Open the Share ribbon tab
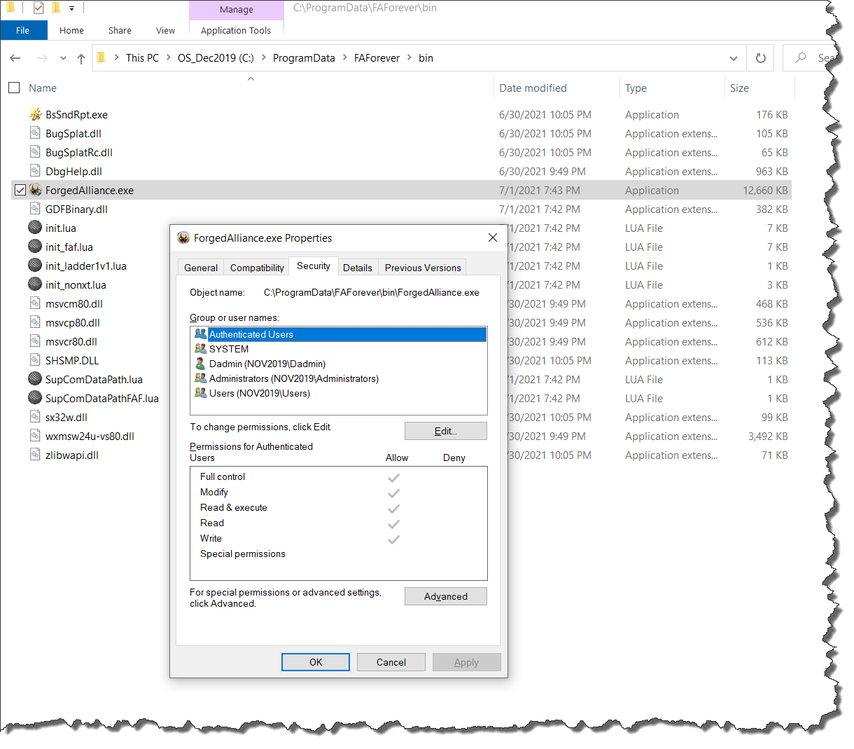The width and height of the screenshot is (854, 749). click(120, 30)
